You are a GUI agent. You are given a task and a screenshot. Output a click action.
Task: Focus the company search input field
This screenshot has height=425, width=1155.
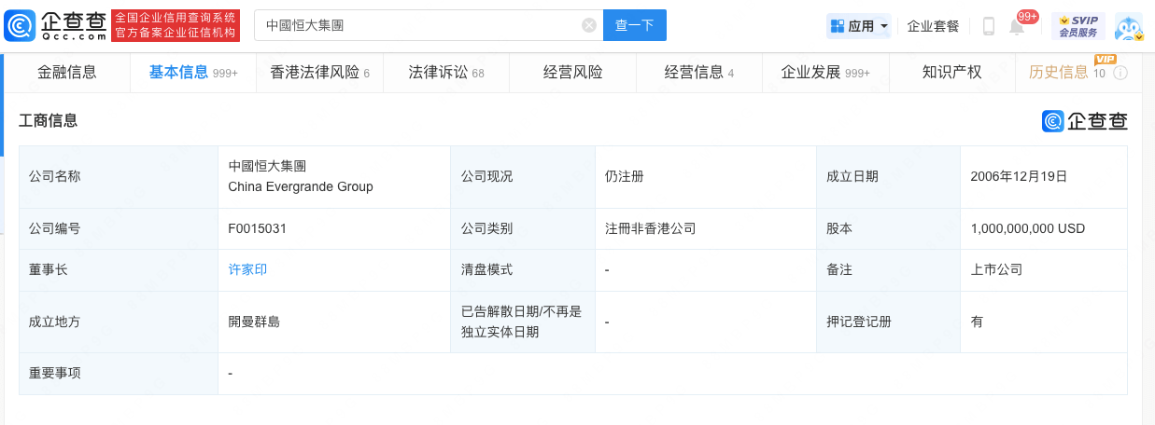pos(429,25)
